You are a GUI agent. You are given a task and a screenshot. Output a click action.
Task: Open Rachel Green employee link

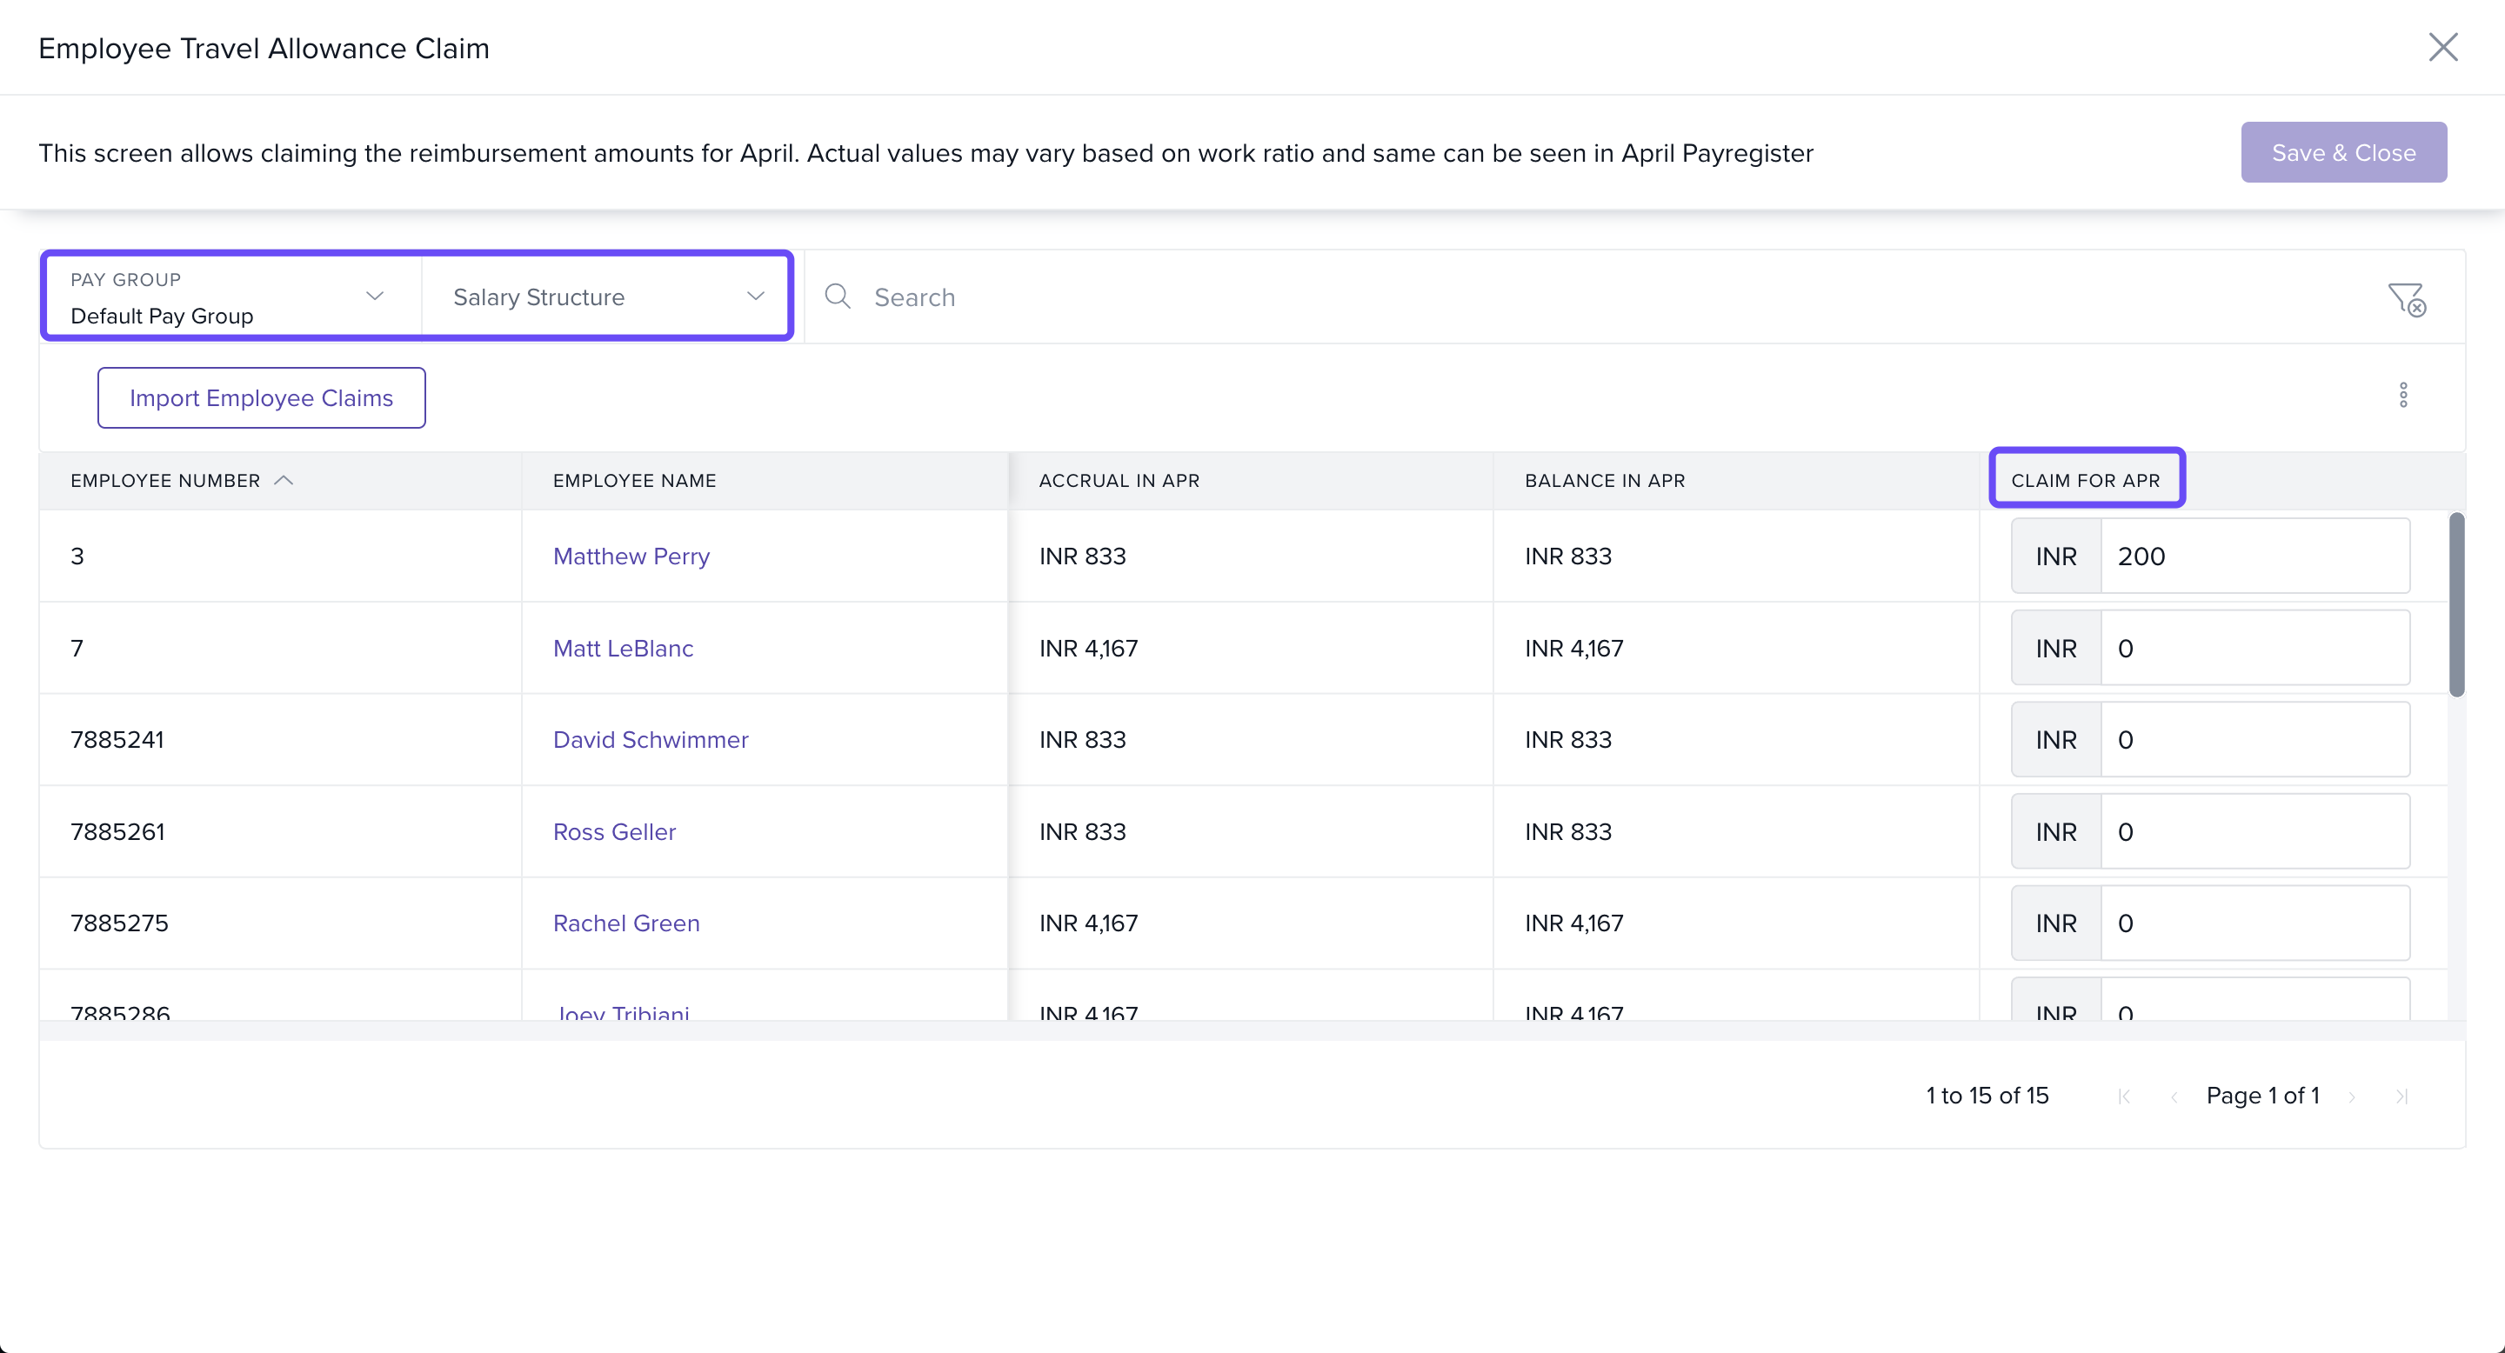626,923
